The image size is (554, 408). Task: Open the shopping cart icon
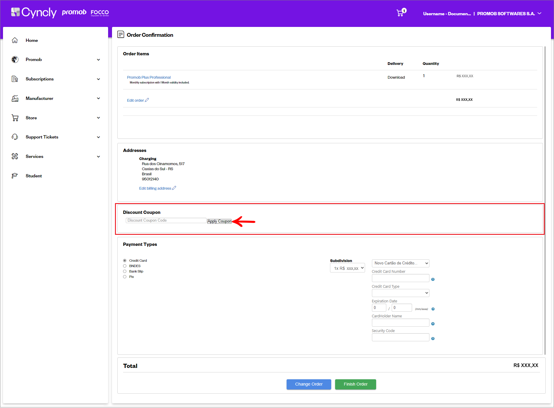(400, 13)
